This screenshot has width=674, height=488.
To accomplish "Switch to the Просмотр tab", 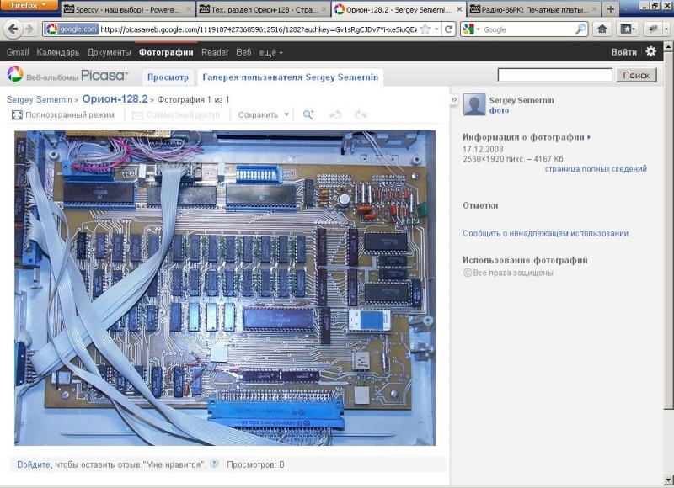I will point(168,77).
